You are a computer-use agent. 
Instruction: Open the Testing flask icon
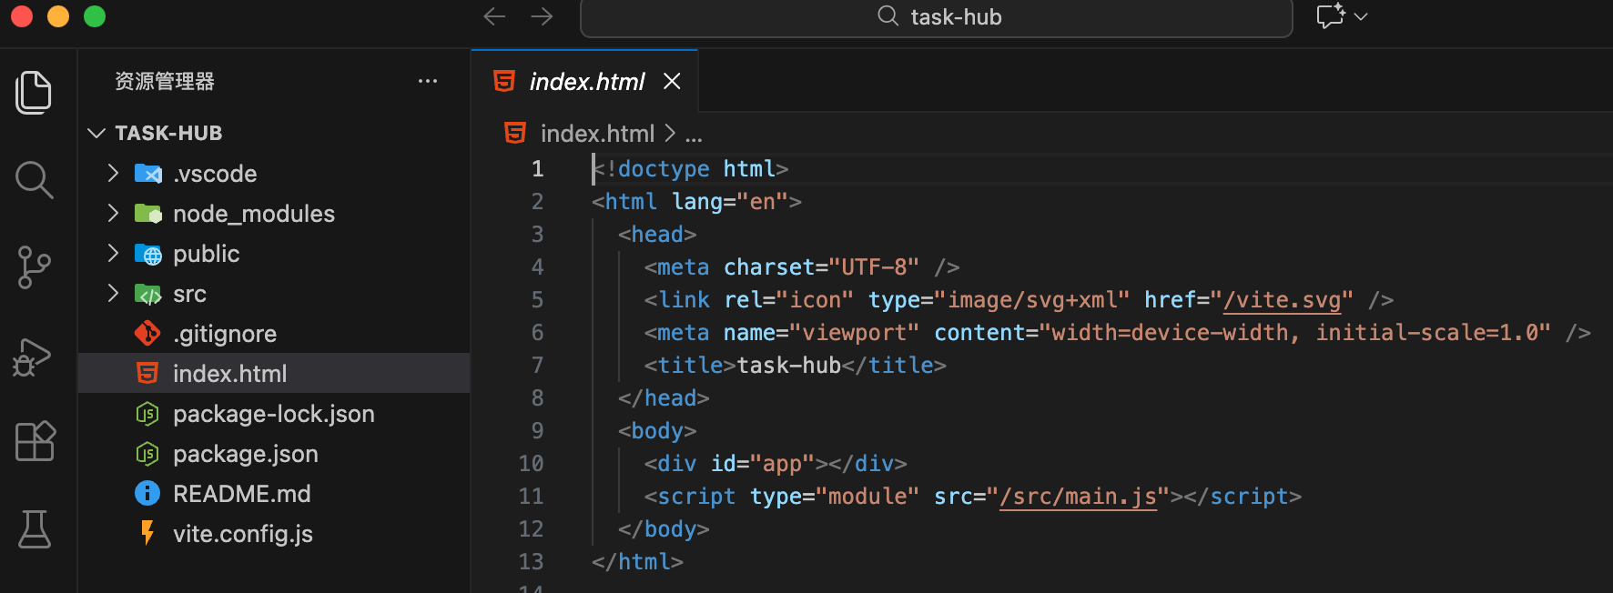point(35,528)
